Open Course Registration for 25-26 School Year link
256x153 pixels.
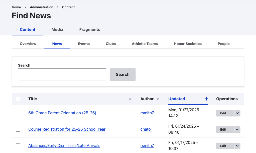coord(67,129)
